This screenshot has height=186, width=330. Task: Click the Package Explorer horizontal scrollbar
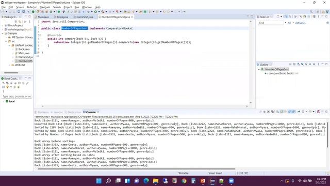click(11, 73)
